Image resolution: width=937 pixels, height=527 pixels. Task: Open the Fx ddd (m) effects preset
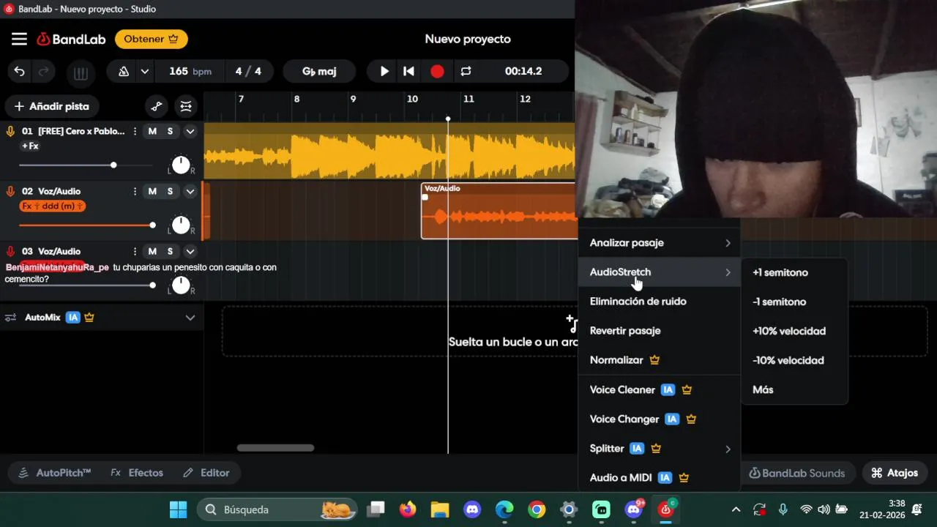[x=53, y=206]
